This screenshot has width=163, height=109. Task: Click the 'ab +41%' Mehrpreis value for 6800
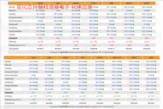click(111, 41)
